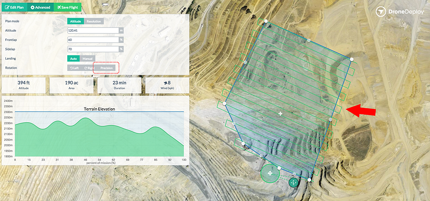
Task: Switch plan mode to Resolution
Action: (x=94, y=21)
